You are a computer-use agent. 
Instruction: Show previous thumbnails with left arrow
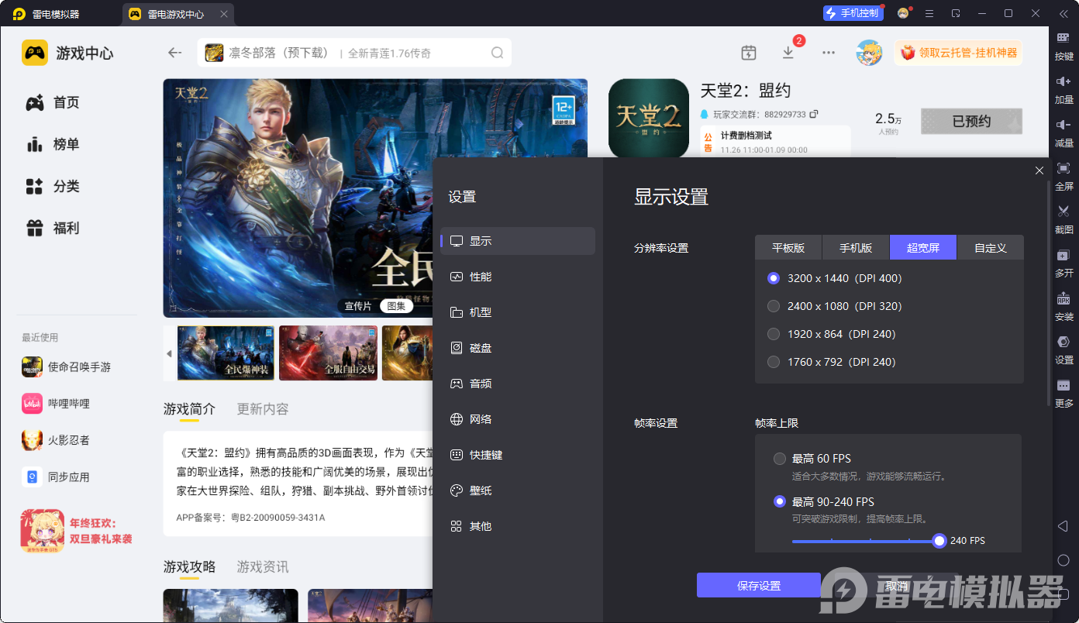(x=169, y=353)
